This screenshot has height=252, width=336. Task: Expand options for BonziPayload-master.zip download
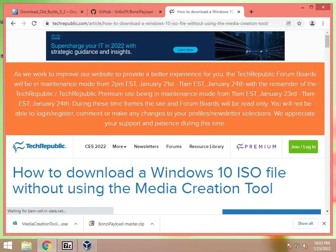coord(152,224)
